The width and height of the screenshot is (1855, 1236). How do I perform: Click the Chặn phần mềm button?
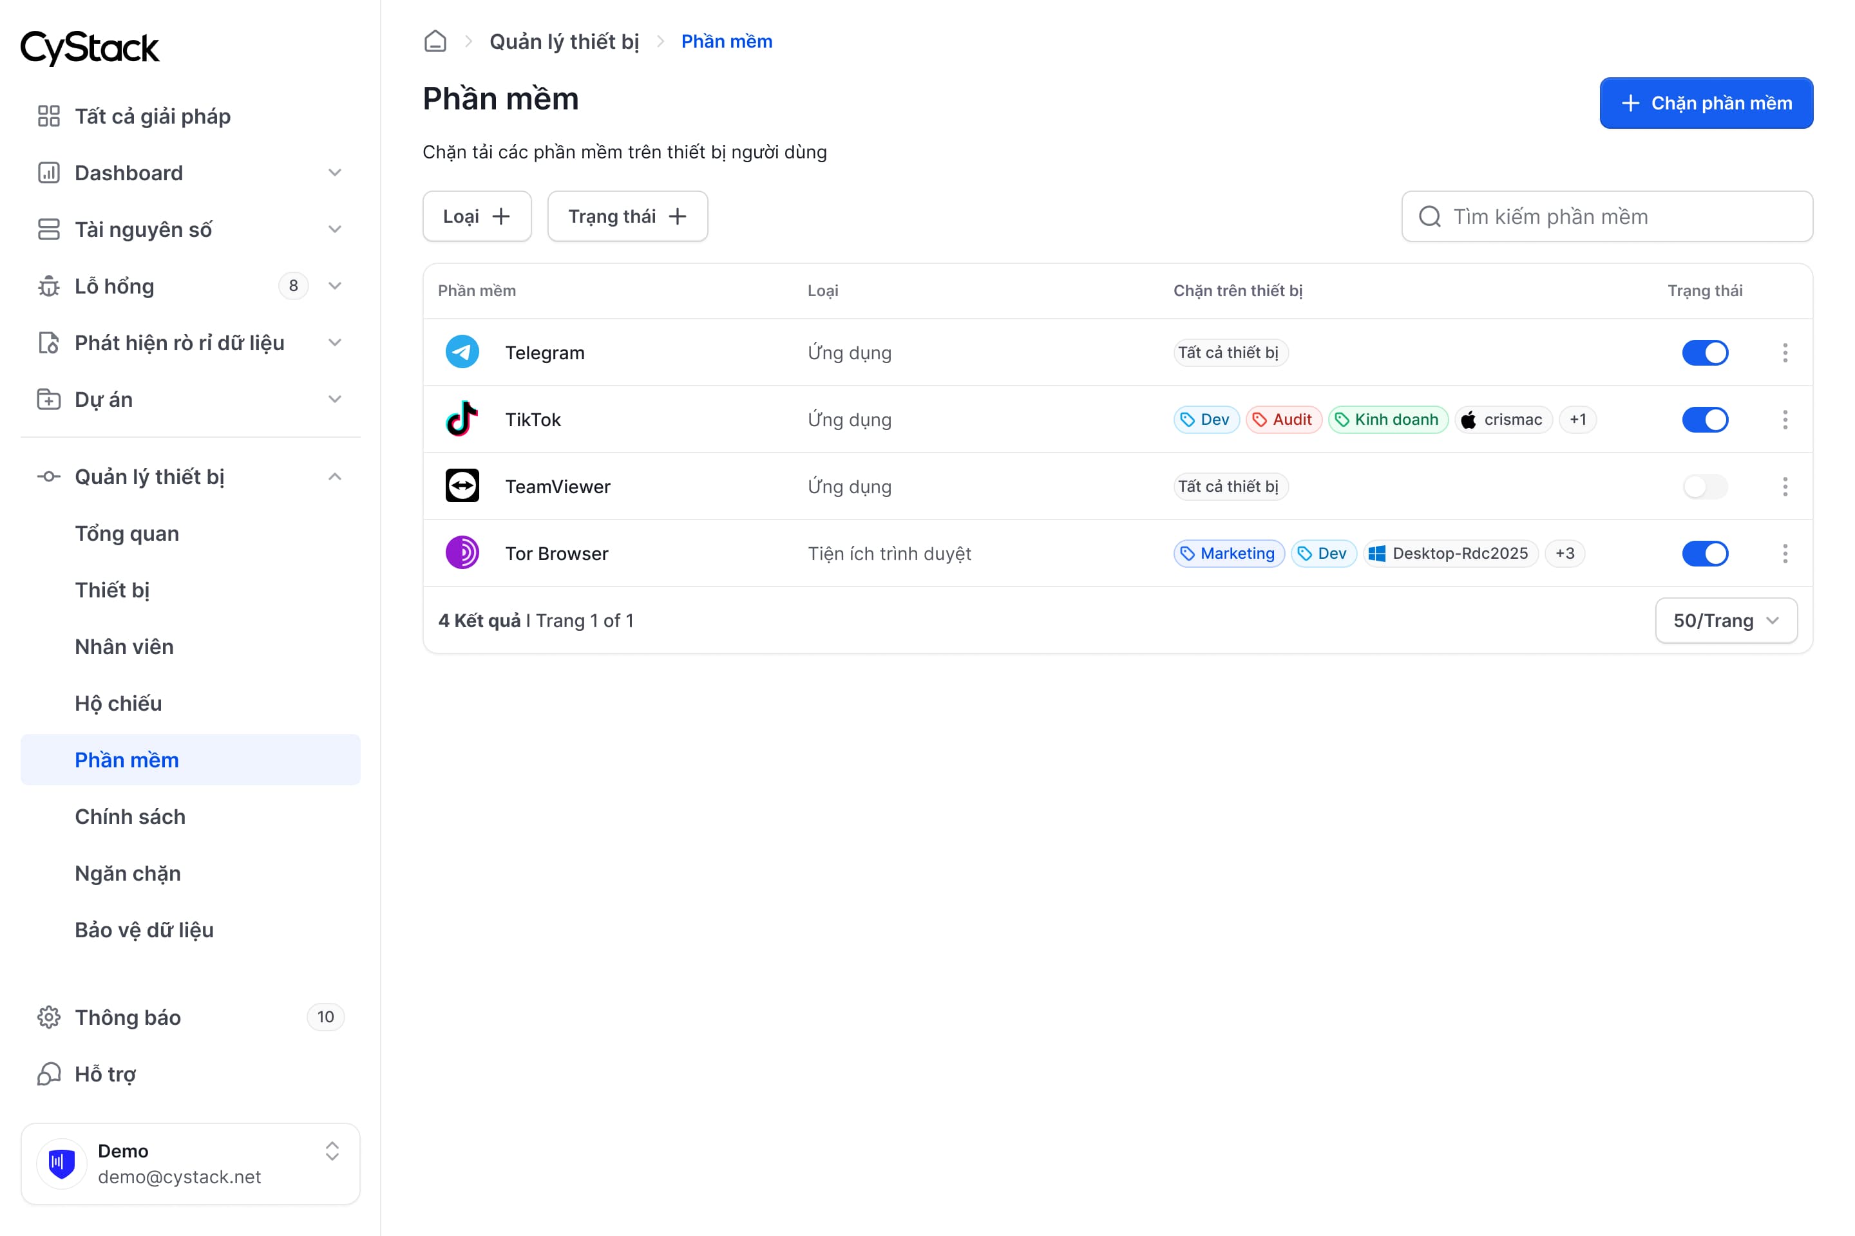[1706, 103]
